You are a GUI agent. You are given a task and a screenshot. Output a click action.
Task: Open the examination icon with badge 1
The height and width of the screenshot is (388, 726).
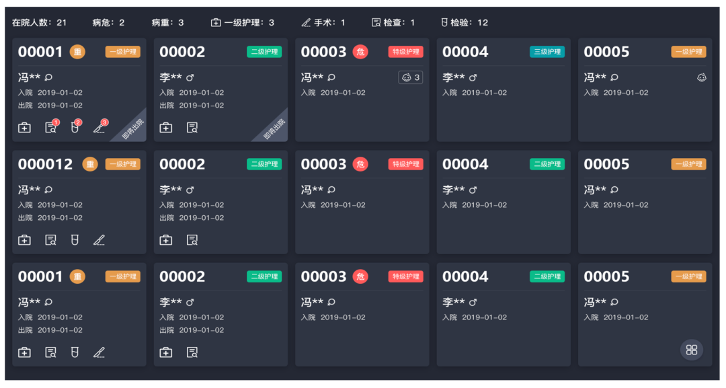pos(51,127)
